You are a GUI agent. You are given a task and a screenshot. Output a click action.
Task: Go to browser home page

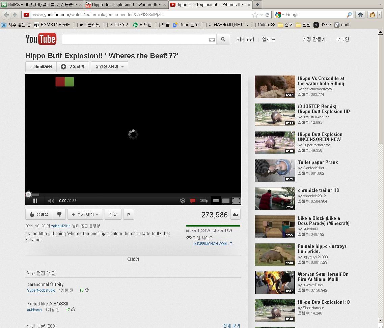(x=360, y=15)
